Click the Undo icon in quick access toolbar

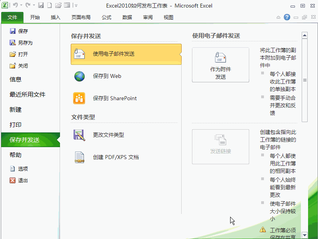click(x=16, y=5)
